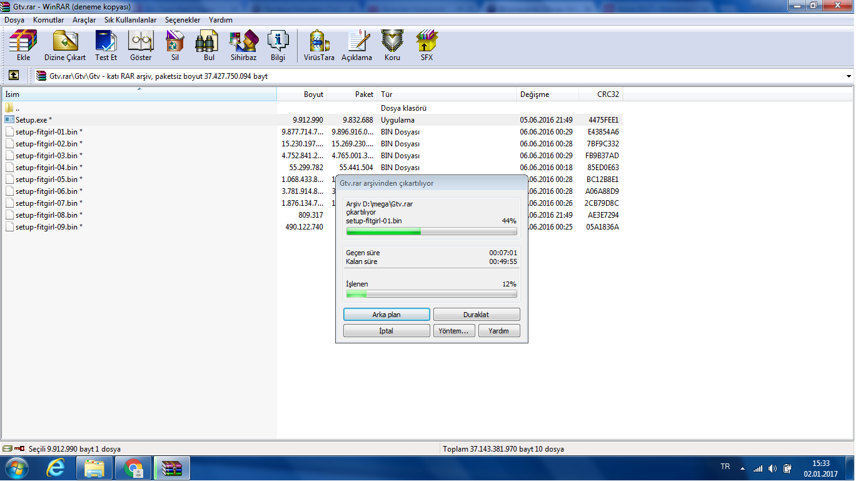Open the Sihirbaz wizard icon

[x=243, y=46]
